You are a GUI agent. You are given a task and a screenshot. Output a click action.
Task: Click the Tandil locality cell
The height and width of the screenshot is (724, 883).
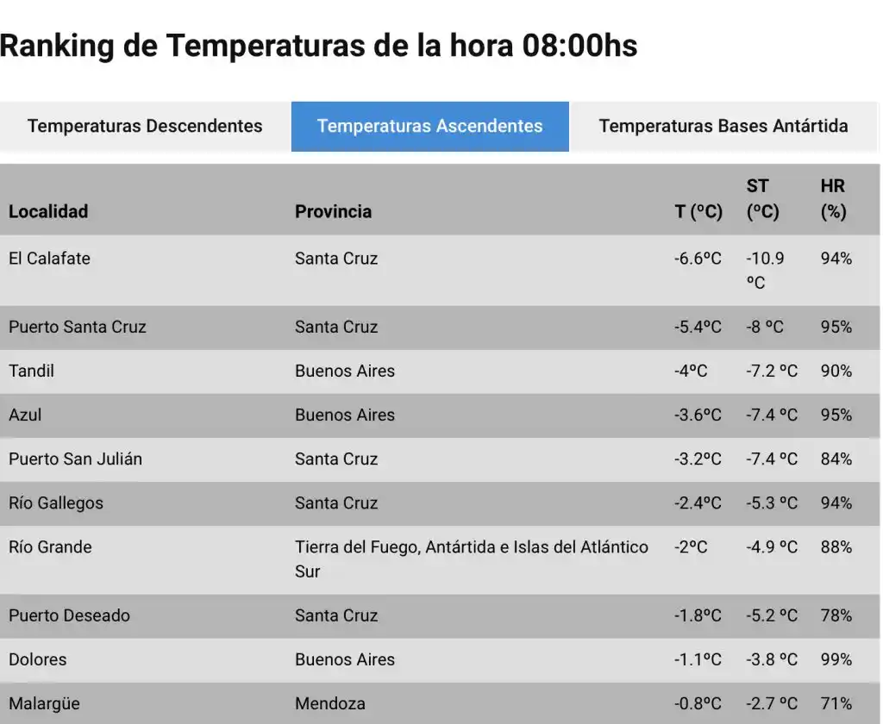click(31, 371)
